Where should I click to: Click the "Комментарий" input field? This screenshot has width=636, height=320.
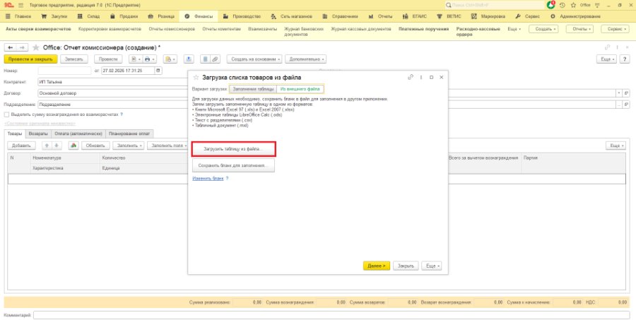pyautogui.click(x=331, y=315)
